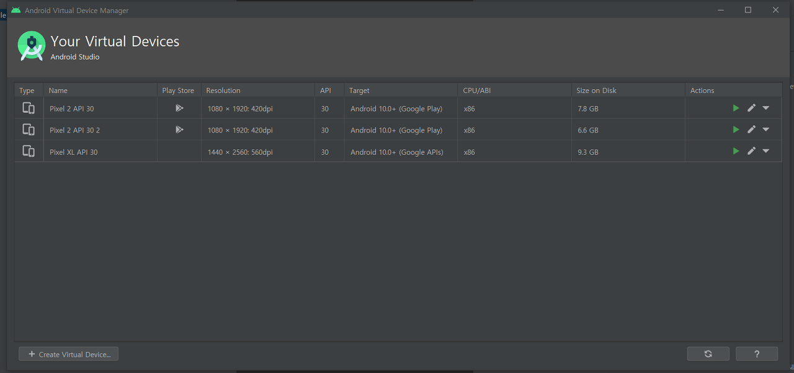Screen dimensions: 794x373
Task: Maximize the Android Virtual Device Manager window
Action: pos(748,9)
